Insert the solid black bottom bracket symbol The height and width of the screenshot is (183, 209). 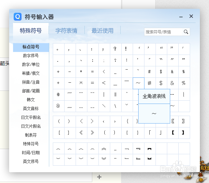150,160
